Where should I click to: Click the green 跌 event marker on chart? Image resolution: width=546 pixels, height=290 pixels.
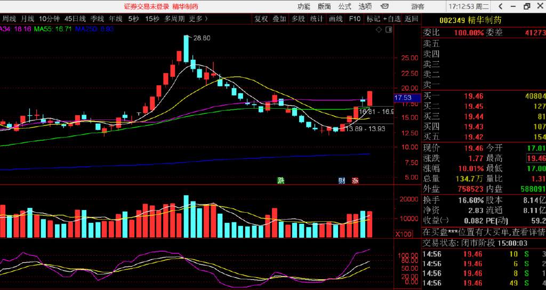click(x=280, y=180)
